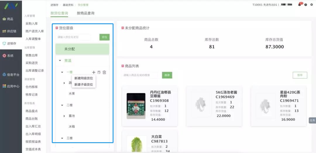
Task: Click the app logo at top left
Action: tap(11, 6)
